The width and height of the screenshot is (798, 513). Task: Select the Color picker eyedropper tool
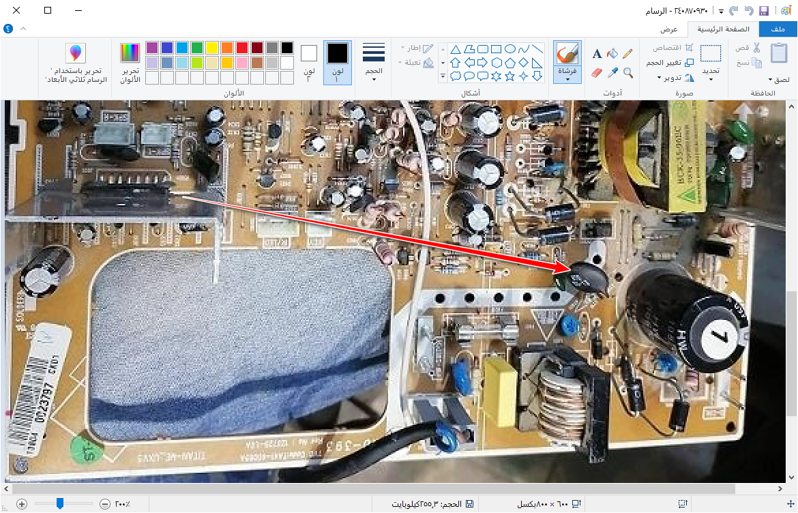tap(612, 73)
